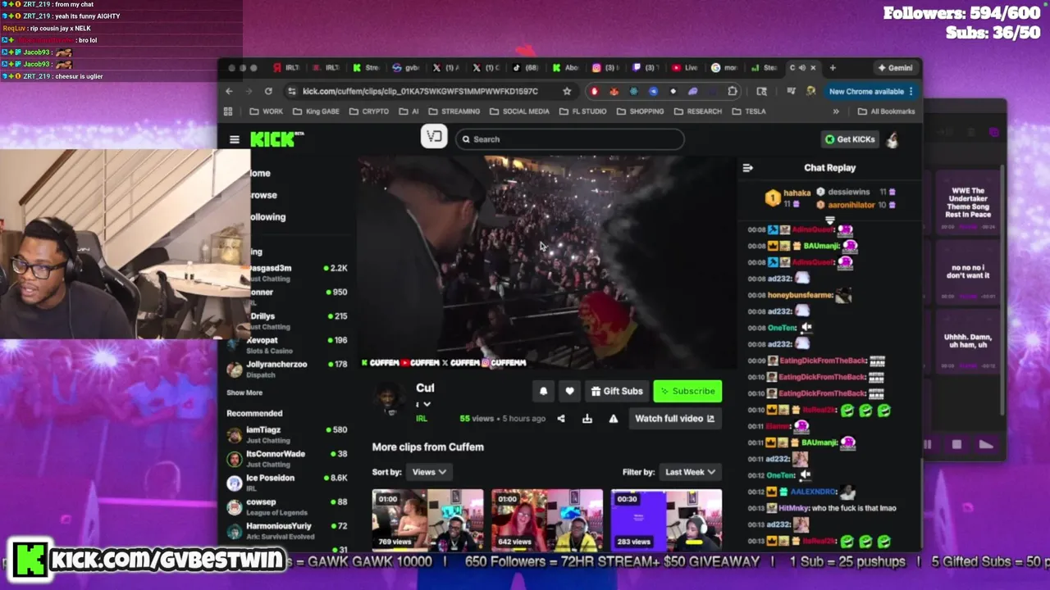Open Jollyrancherzoo Dispatch channel

(x=287, y=369)
